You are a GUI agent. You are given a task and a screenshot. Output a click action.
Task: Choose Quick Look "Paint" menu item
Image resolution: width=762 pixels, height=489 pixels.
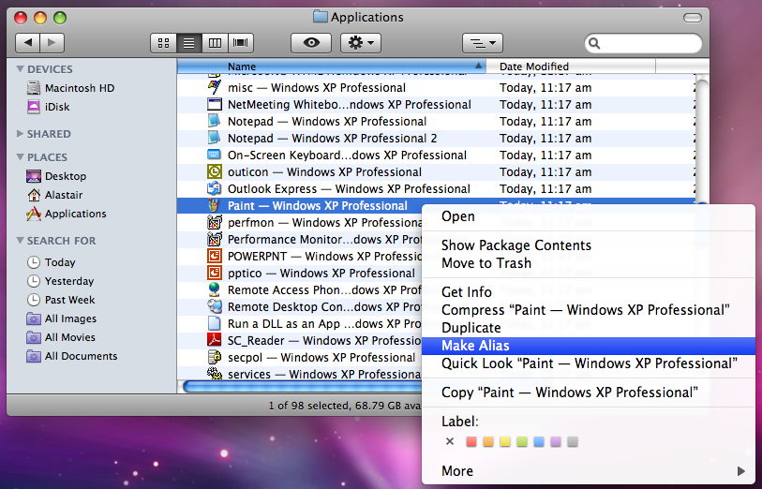589,363
